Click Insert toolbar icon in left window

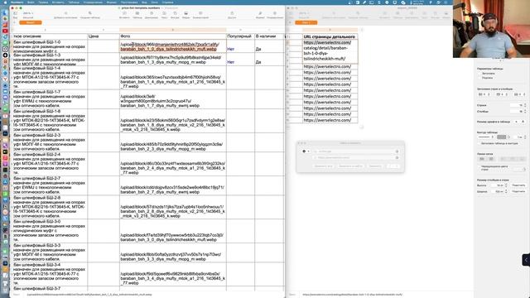124,14
